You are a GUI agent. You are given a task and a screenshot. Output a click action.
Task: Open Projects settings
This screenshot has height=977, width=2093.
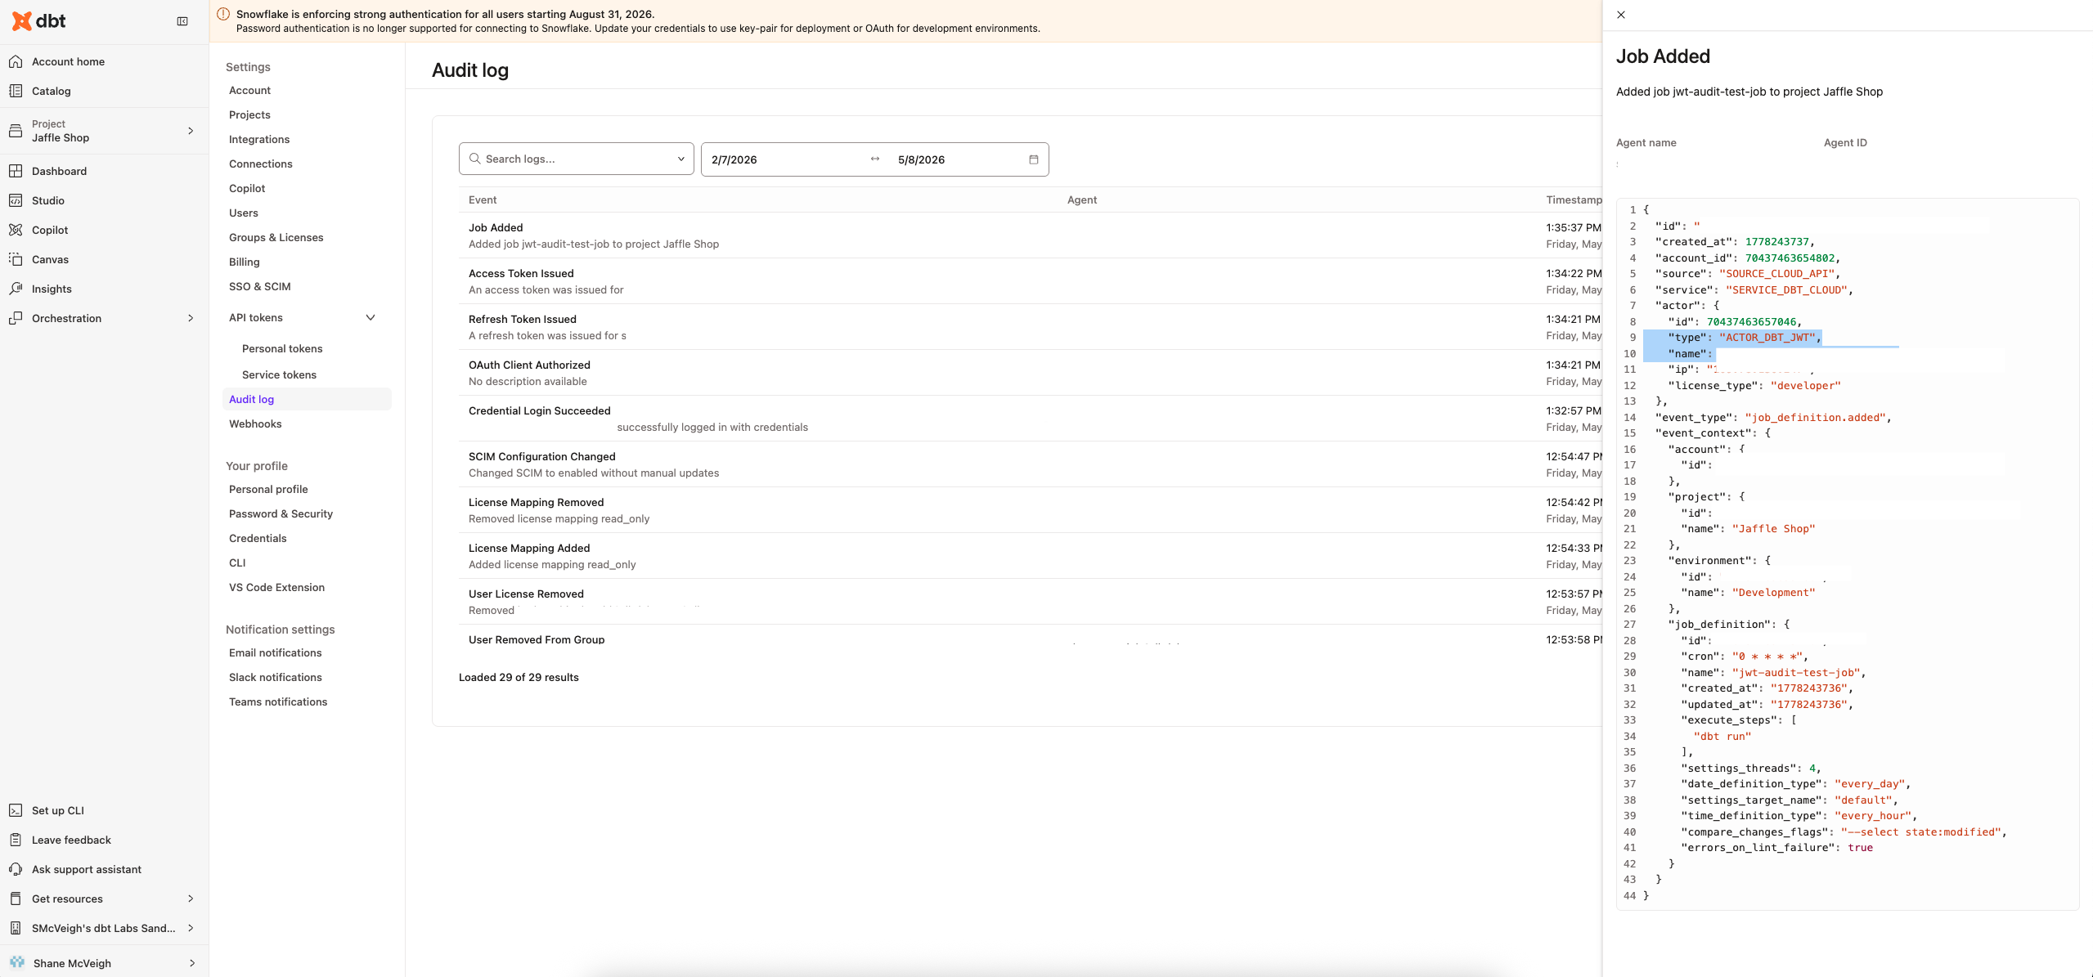pos(249,114)
